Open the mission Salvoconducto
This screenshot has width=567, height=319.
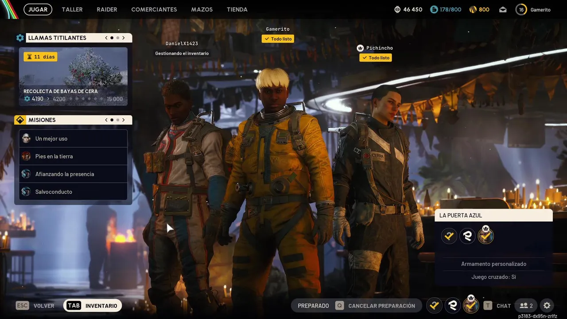pos(73,192)
